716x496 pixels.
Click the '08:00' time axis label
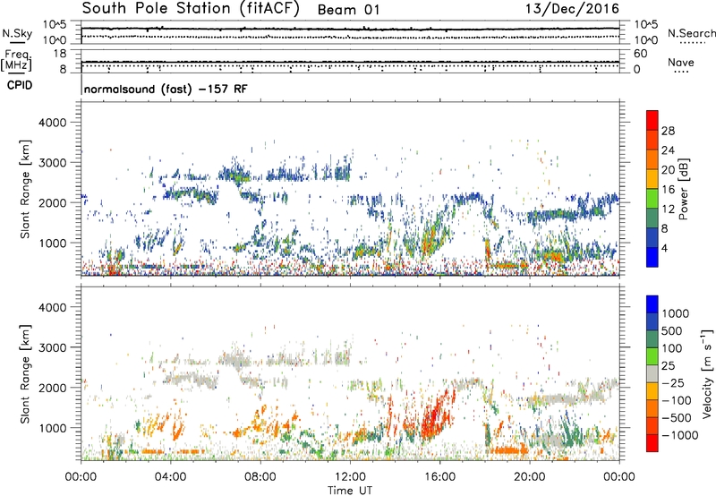(x=260, y=477)
